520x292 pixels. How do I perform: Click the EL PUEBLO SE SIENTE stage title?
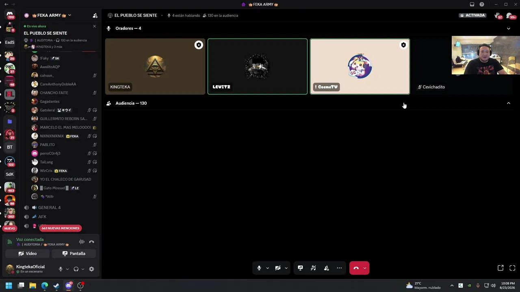pos(136,15)
